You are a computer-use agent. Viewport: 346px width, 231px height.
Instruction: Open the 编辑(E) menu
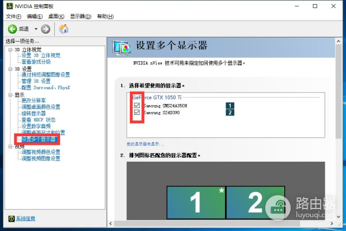[x=35, y=16]
